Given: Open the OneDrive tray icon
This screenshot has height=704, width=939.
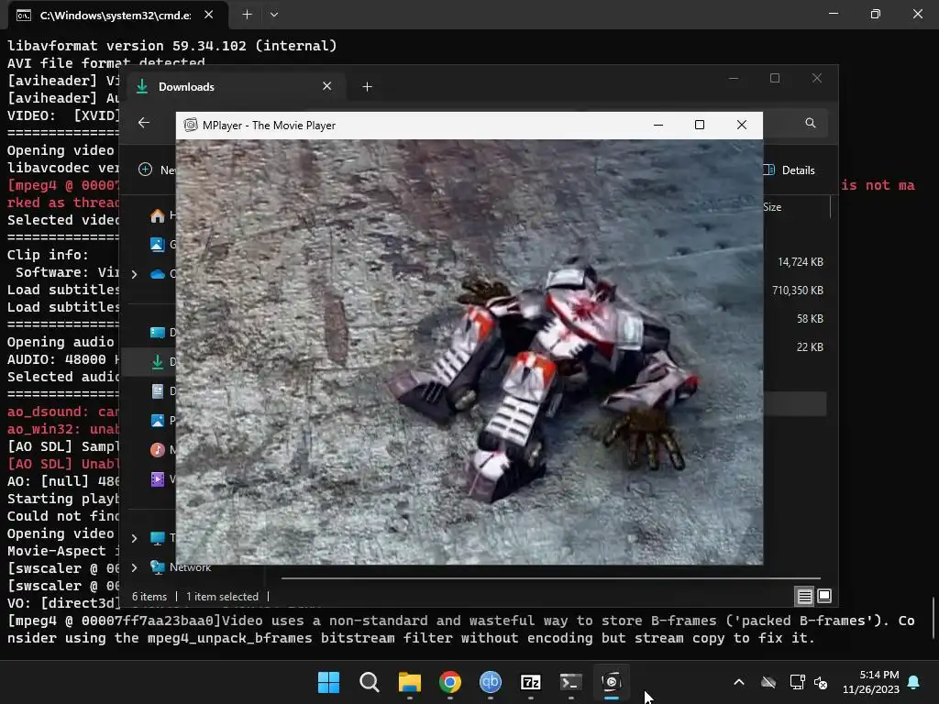Looking at the screenshot, I should pos(768,682).
